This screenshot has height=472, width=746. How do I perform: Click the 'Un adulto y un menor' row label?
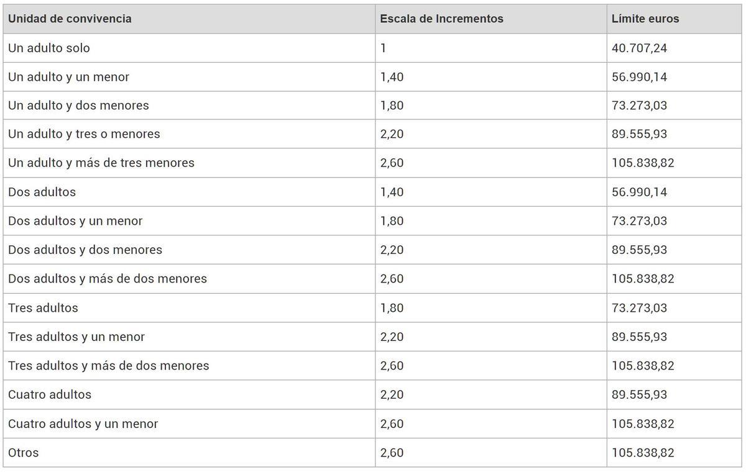point(68,77)
